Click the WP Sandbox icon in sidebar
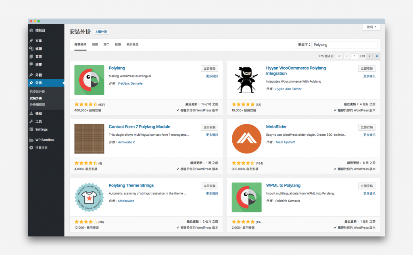 click(31, 140)
